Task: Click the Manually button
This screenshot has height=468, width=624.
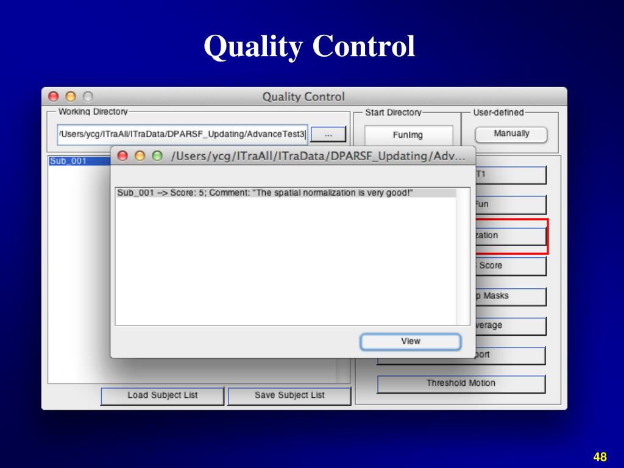Action: (x=511, y=134)
